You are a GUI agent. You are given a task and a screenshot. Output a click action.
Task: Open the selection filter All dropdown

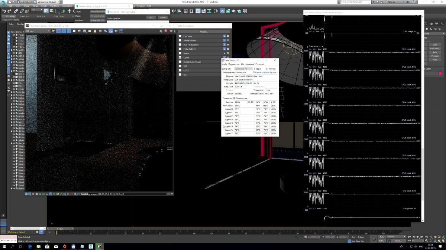tap(36, 10)
